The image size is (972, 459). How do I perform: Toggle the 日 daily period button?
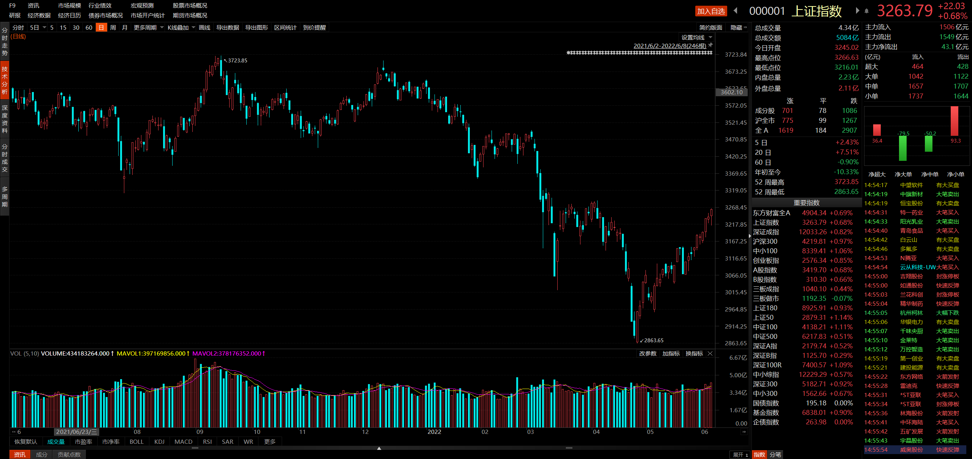[x=101, y=27]
